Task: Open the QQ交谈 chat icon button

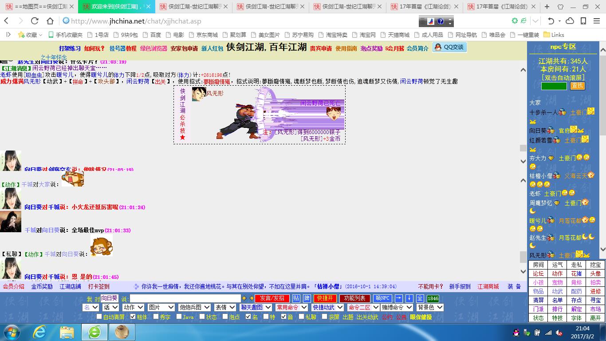Action: pyautogui.click(x=449, y=47)
